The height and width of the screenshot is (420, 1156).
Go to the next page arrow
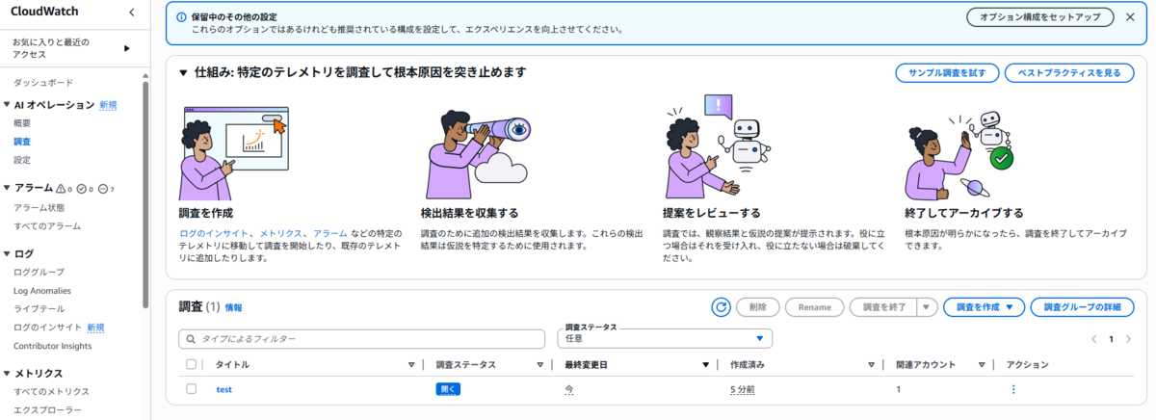point(1128,339)
